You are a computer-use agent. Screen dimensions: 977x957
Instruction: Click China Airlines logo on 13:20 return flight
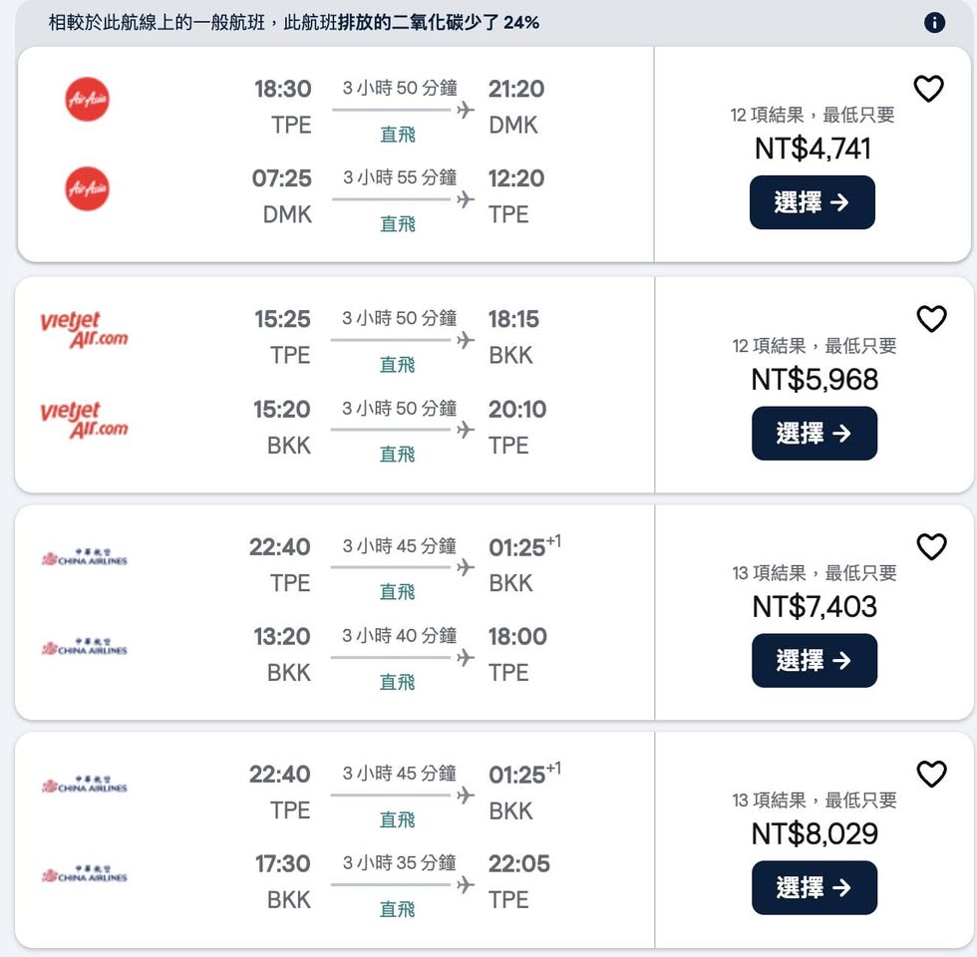pos(85,648)
